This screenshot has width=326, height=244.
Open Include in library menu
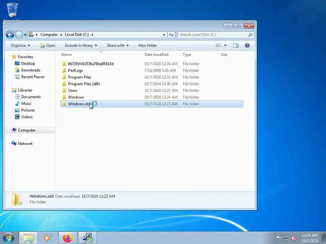click(x=81, y=45)
